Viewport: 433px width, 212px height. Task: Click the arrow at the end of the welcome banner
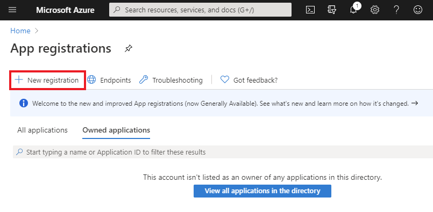coord(415,104)
